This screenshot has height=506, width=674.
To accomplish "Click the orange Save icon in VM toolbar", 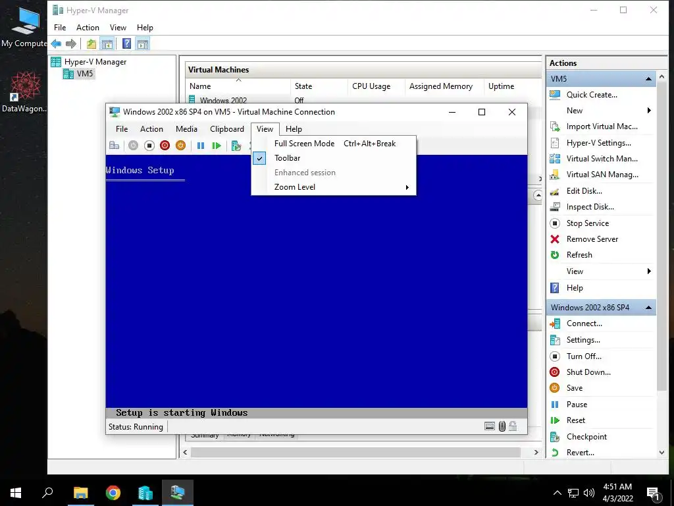I will (180, 146).
